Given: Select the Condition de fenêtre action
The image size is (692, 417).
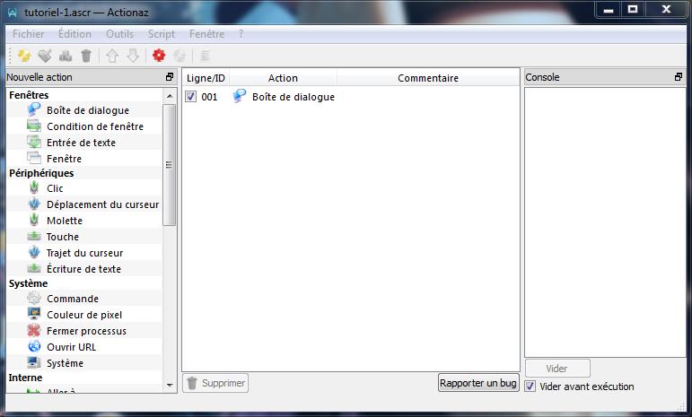Looking at the screenshot, I should click(94, 126).
